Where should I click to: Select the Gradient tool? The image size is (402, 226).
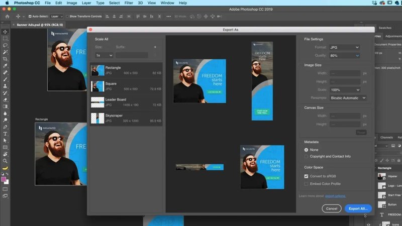[5, 106]
